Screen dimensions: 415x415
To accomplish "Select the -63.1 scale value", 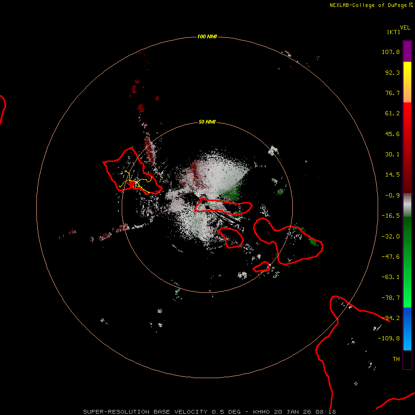I will tap(391, 277).
